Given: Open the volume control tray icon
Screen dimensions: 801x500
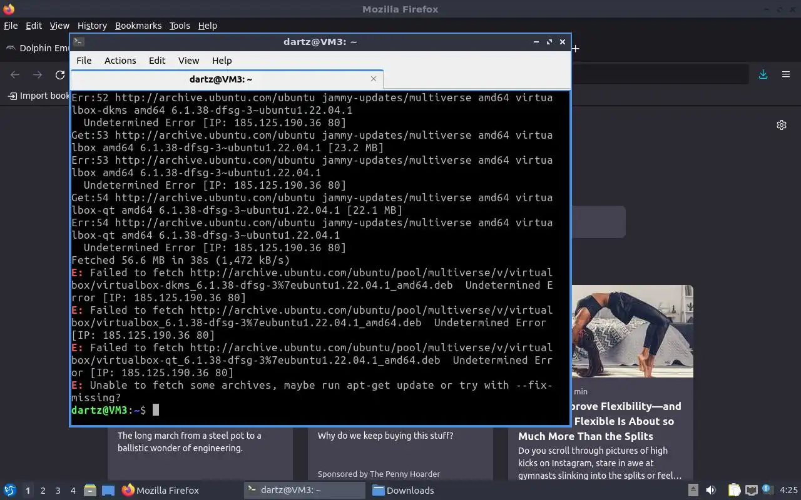Looking at the screenshot, I should (711, 490).
